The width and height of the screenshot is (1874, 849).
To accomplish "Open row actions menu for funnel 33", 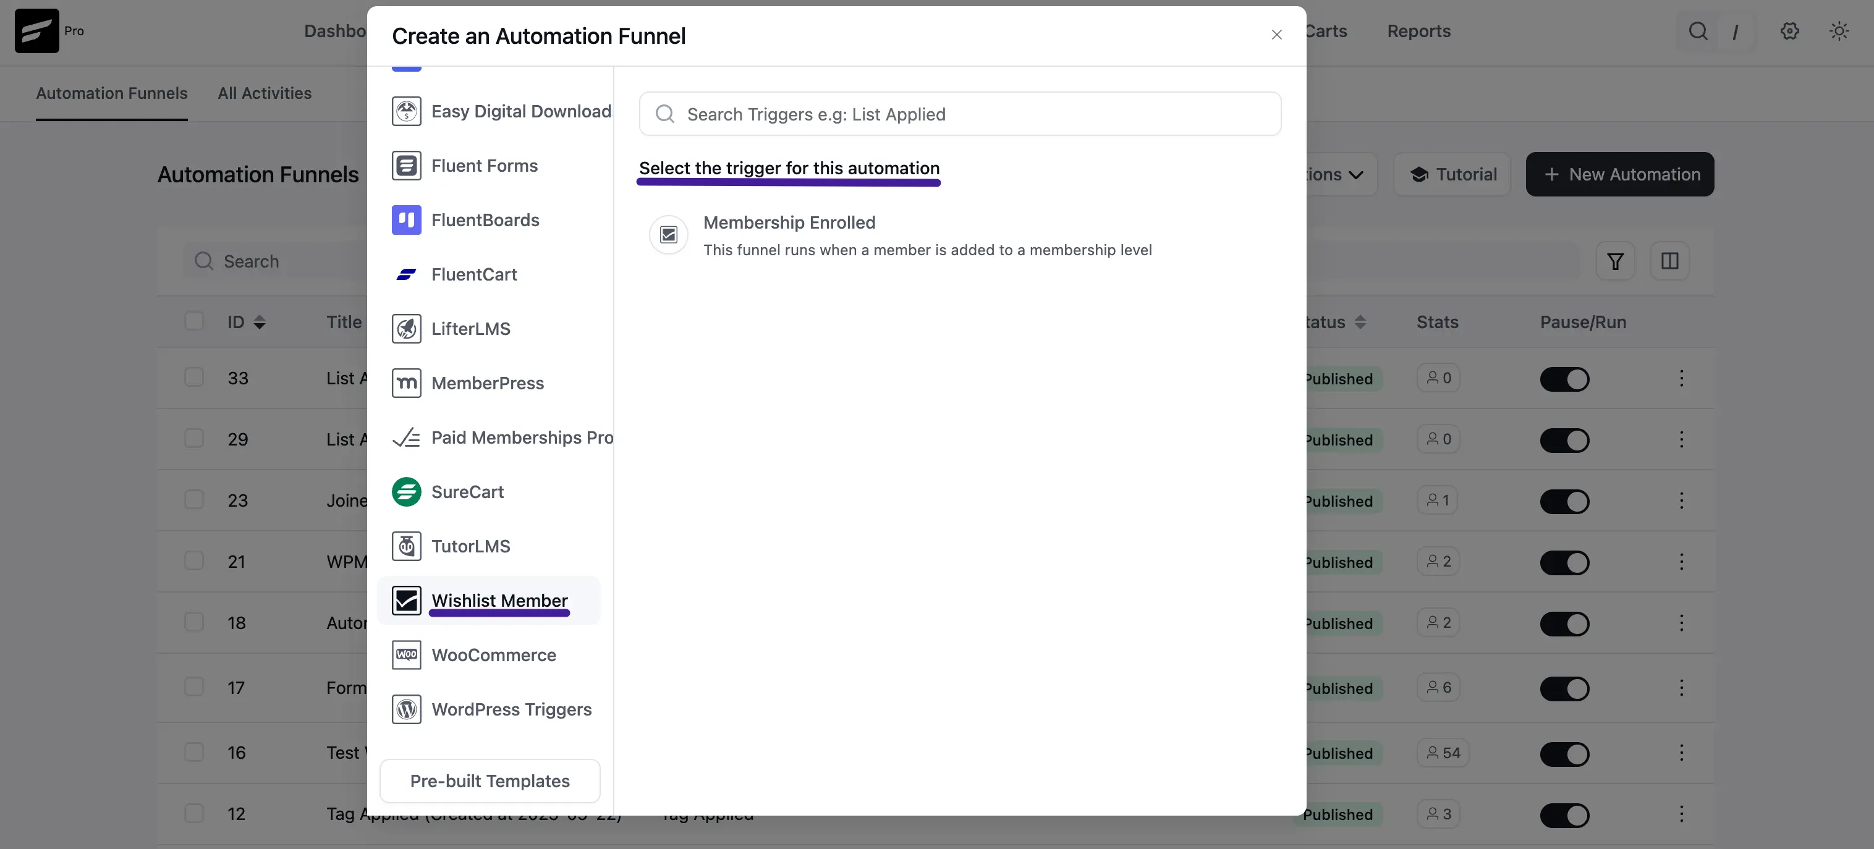I will [1681, 378].
